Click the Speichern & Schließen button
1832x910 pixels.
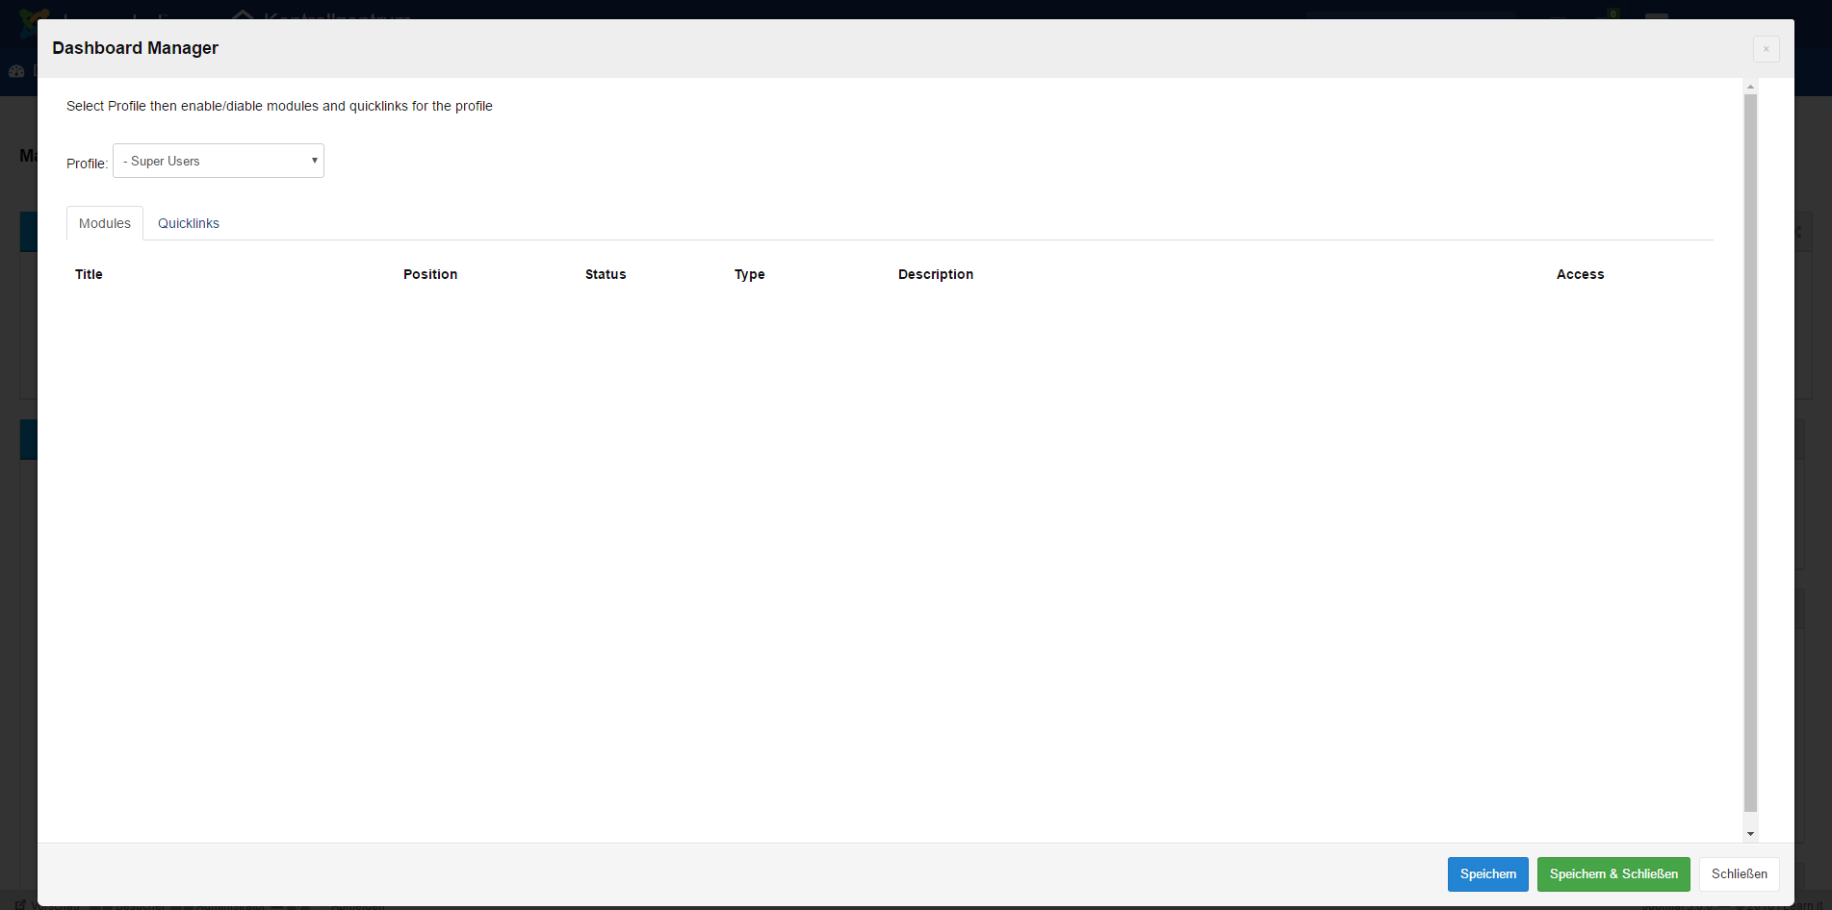(1613, 874)
